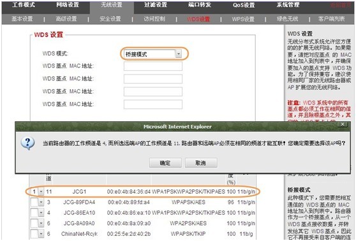356x241 pixels.
Task: Dismiss the dialog with the 取消 button
Action: (201, 163)
